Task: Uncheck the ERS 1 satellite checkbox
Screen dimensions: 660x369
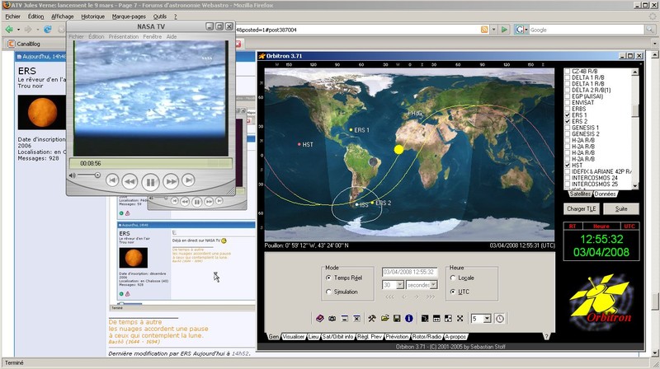Action: click(x=568, y=115)
